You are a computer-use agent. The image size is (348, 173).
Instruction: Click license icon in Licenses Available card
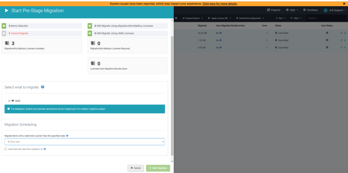(x=7, y=43)
